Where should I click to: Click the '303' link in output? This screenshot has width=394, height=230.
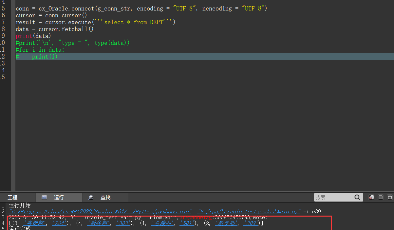[x=123, y=223]
